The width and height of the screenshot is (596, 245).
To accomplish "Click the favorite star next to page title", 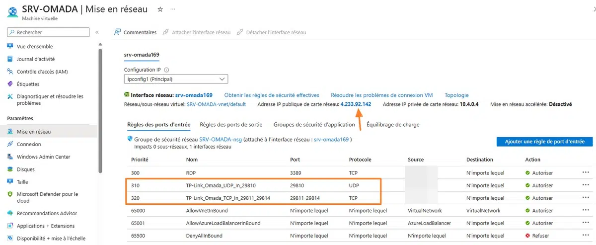I will pos(160,9).
